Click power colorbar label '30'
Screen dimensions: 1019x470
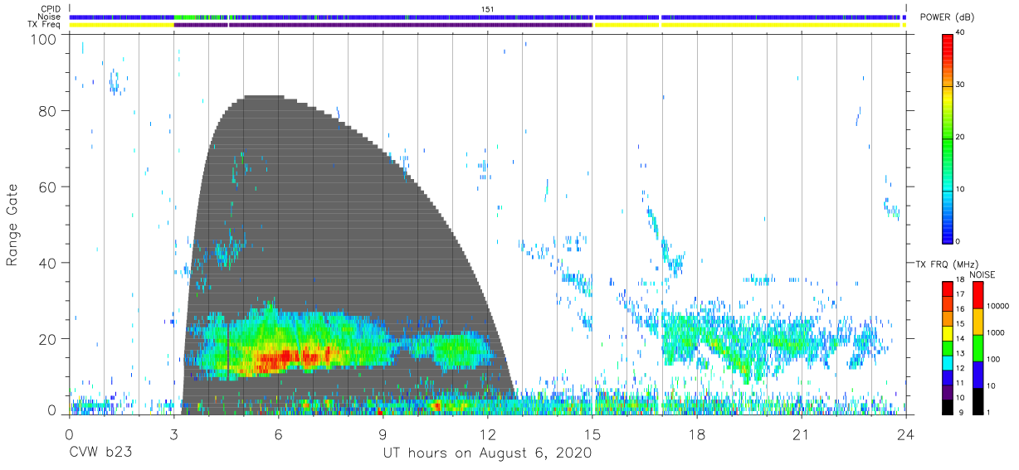point(960,85)
